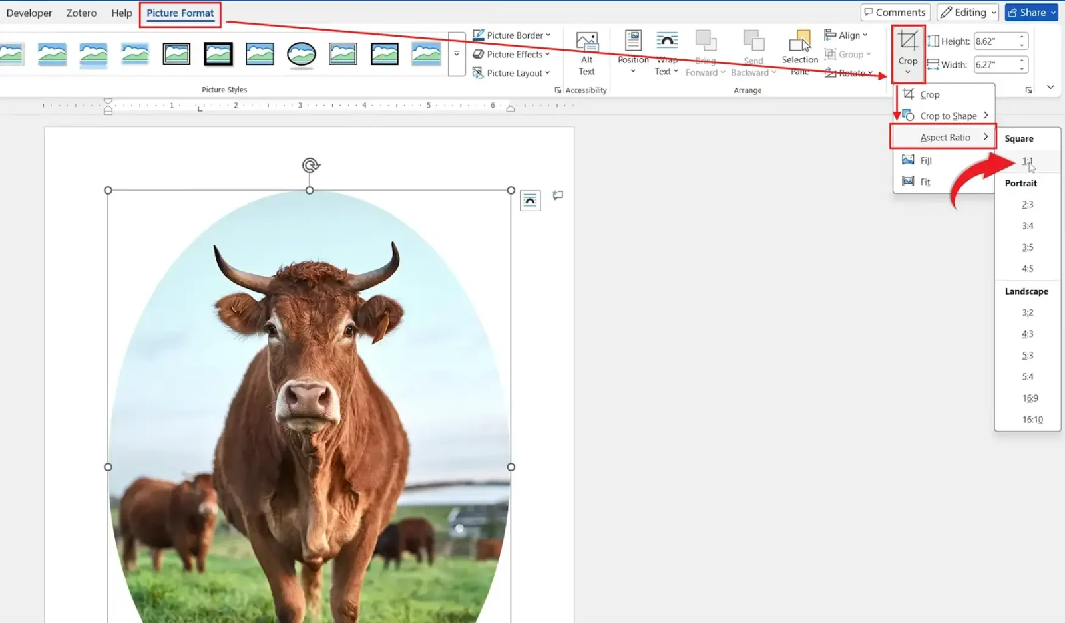1065x623 pixels.
Task: Click the Alt Text icon
Action: pyautogui.click(x=586, y=41)
